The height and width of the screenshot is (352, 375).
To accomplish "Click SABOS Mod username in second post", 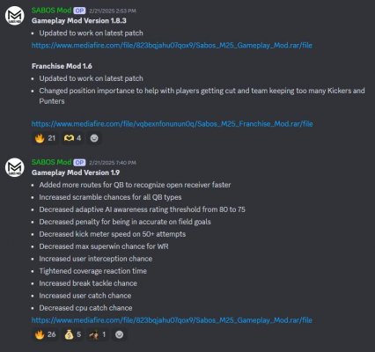I will (x=51, y=162).
